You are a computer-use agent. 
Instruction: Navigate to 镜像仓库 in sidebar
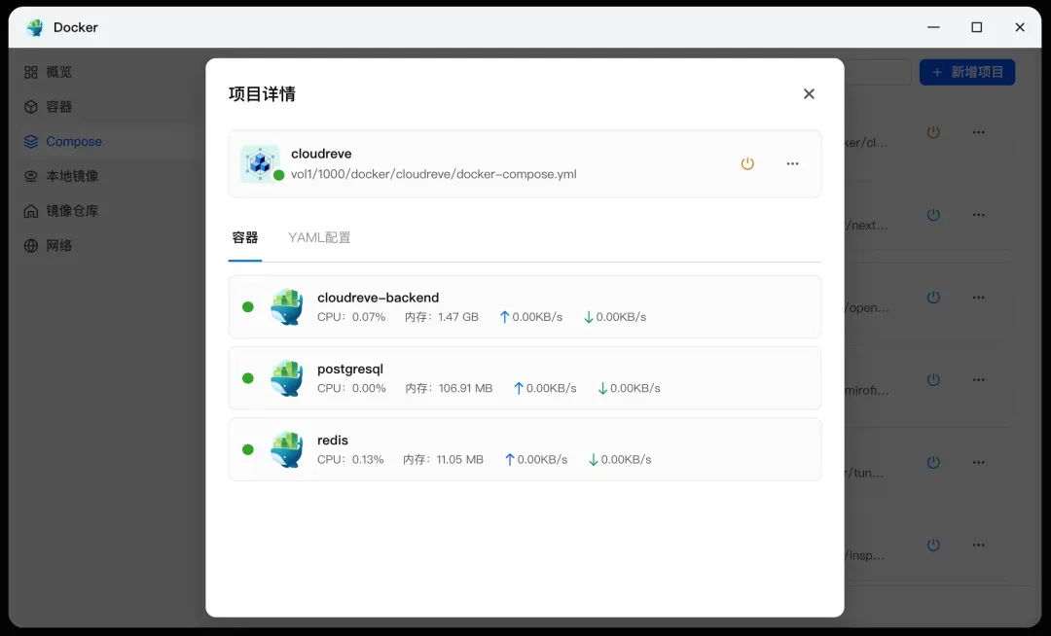[72, 211]
